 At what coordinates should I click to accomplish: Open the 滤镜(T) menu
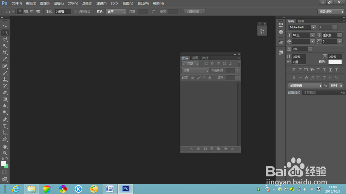101,3
